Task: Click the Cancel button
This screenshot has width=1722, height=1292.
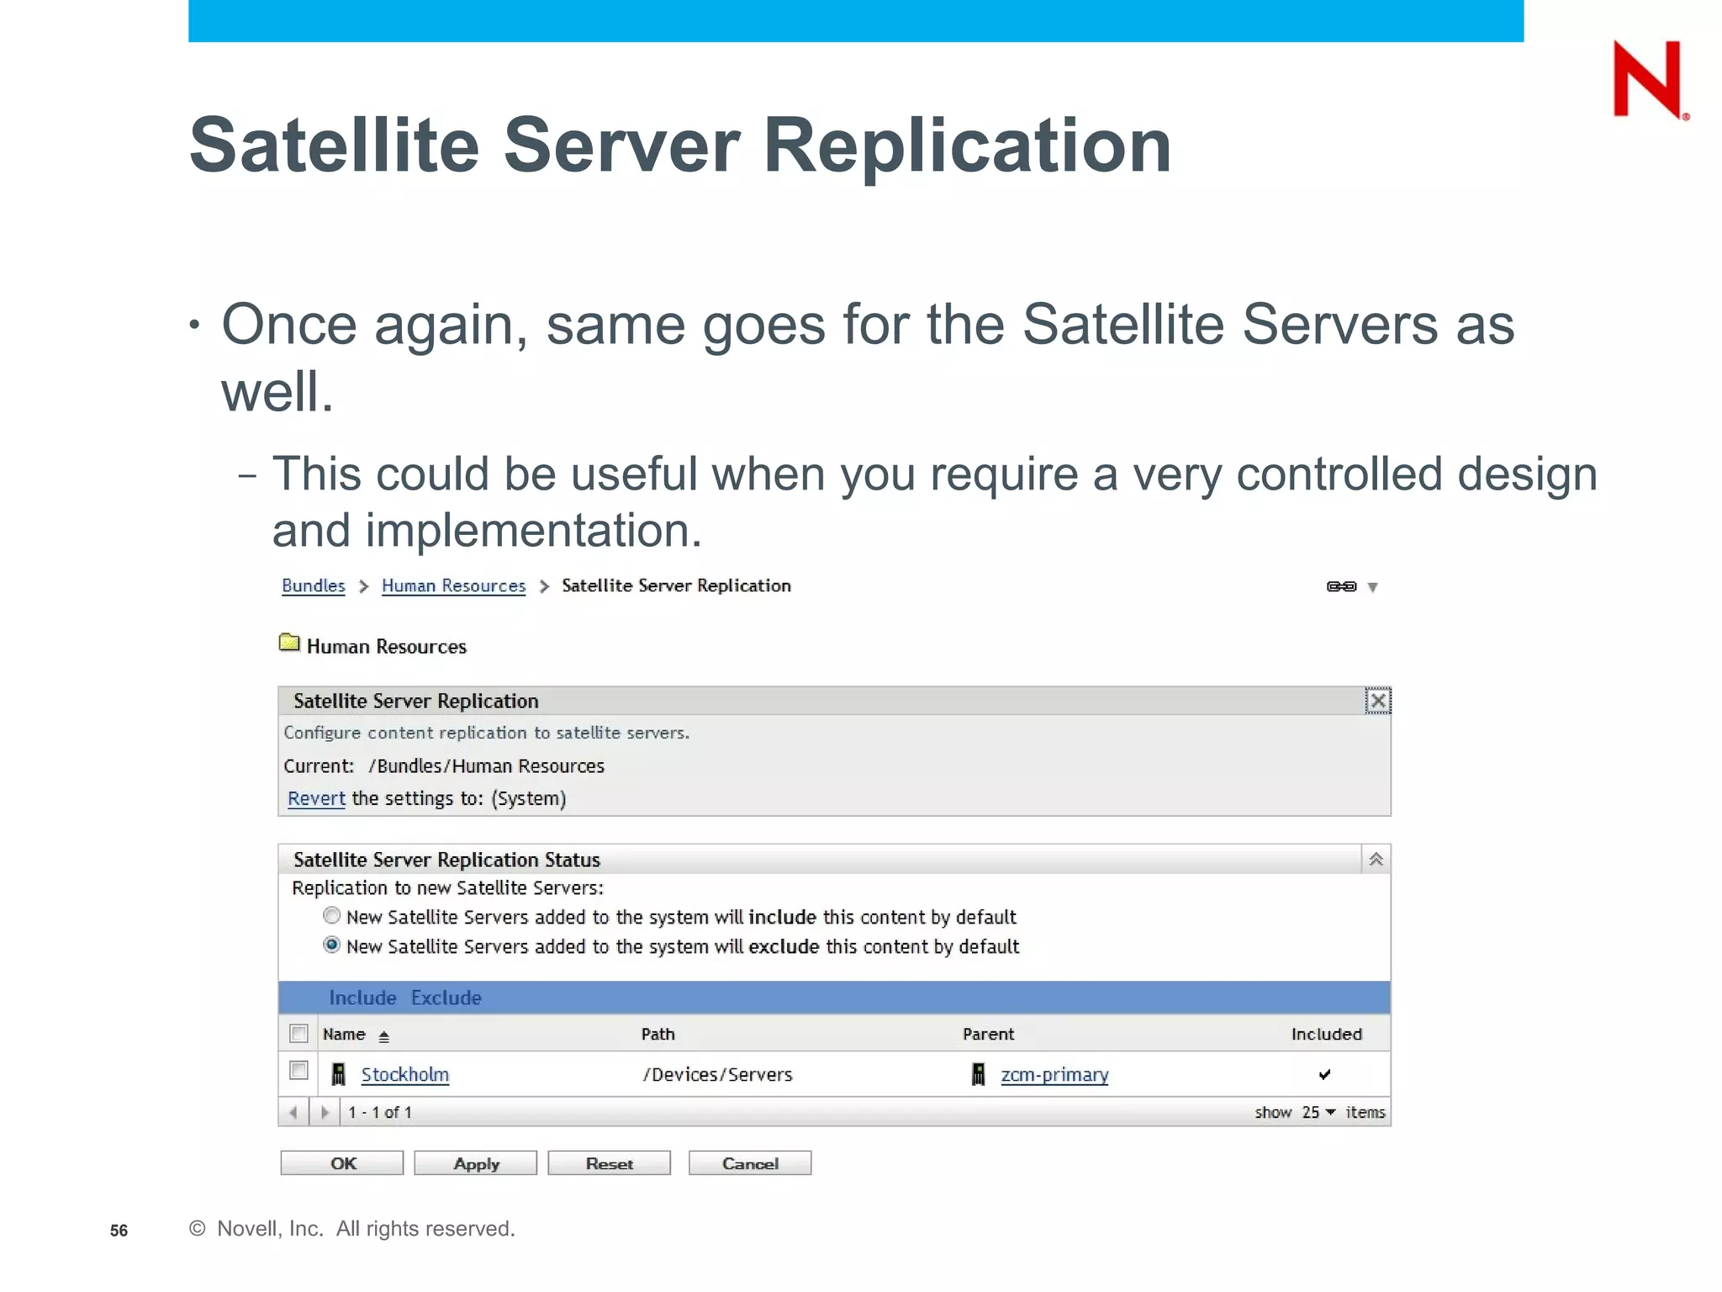Action: [x=750, y=1163]
